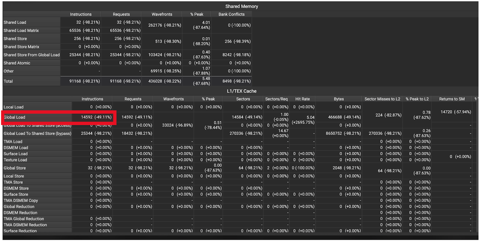Select the Texture Load row label
This screenshot has height=241, width=480.
coord(15,160)
